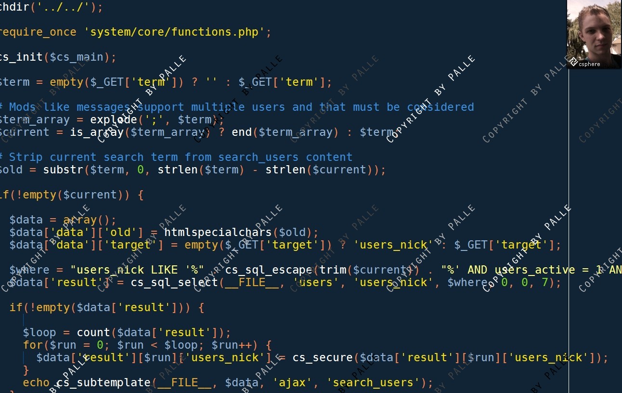The height and width of the screenshot is (393, 622).
Task: Place cursor on require_once keyword
Action: pos(38,32)
